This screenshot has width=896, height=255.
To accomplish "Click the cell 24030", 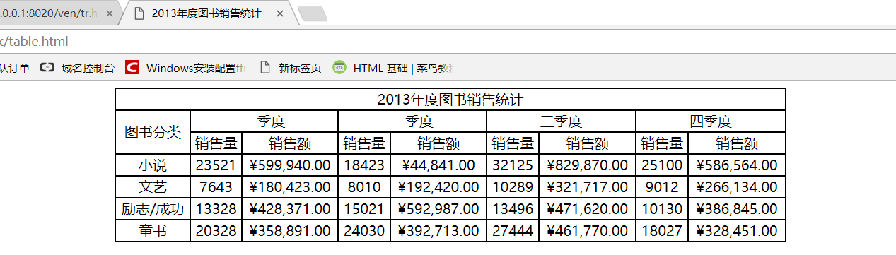I will pos(365,231).
